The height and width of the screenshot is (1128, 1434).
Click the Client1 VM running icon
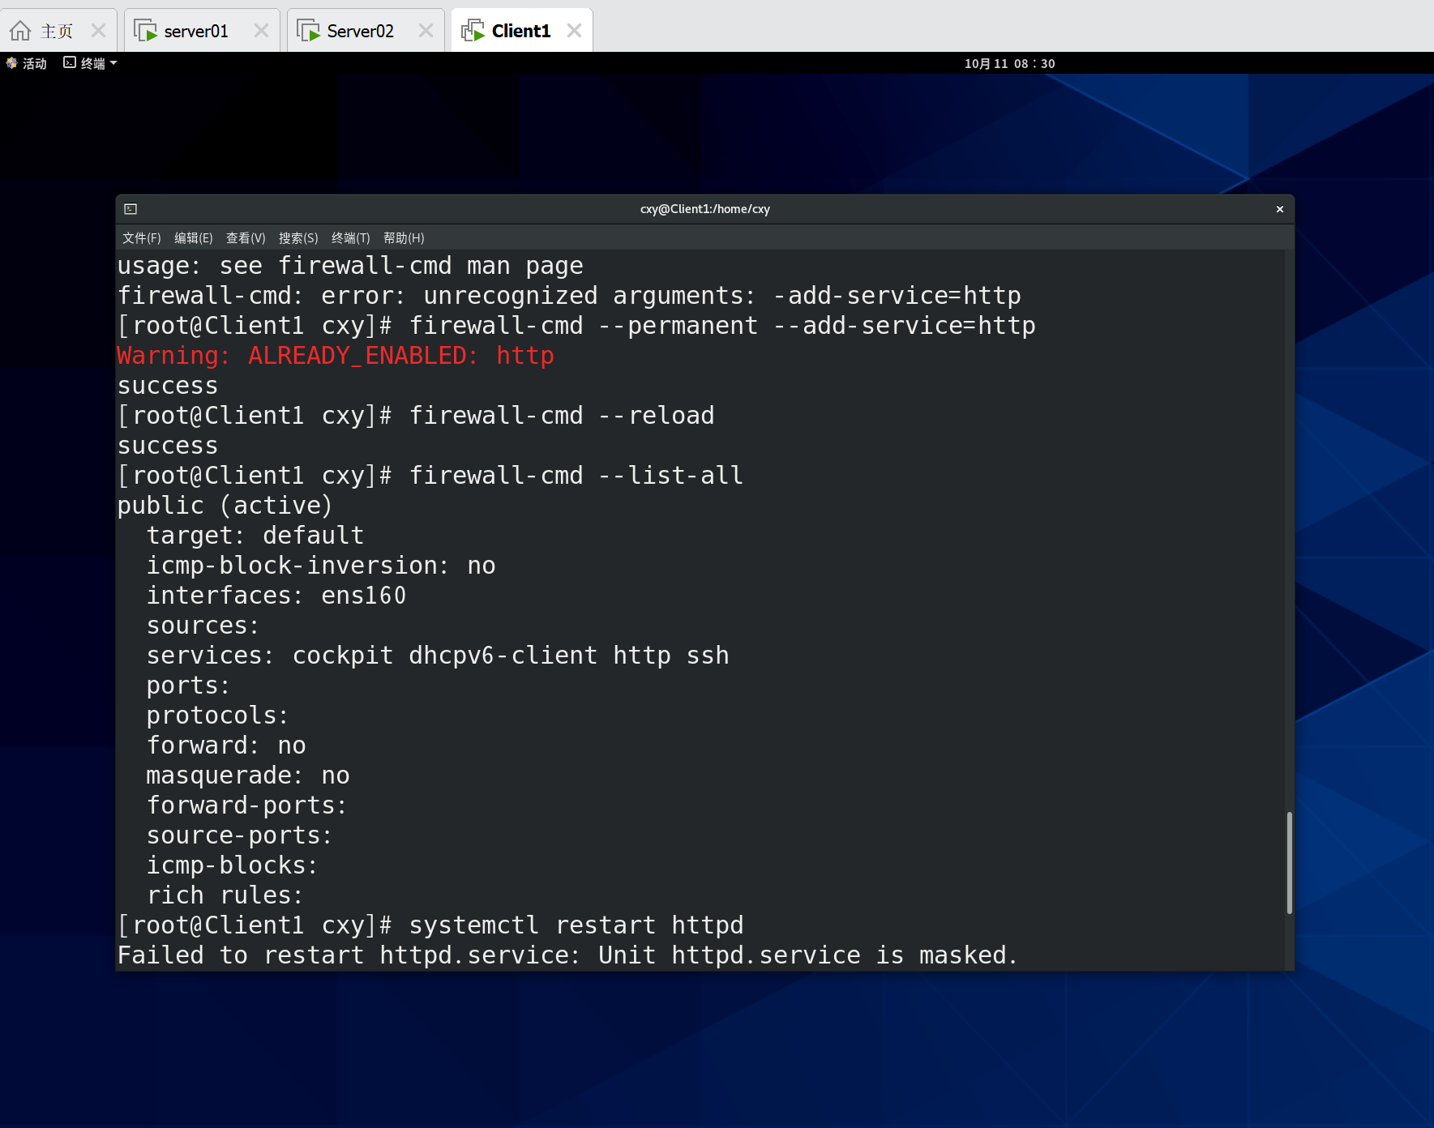click(x=473, y=31)
